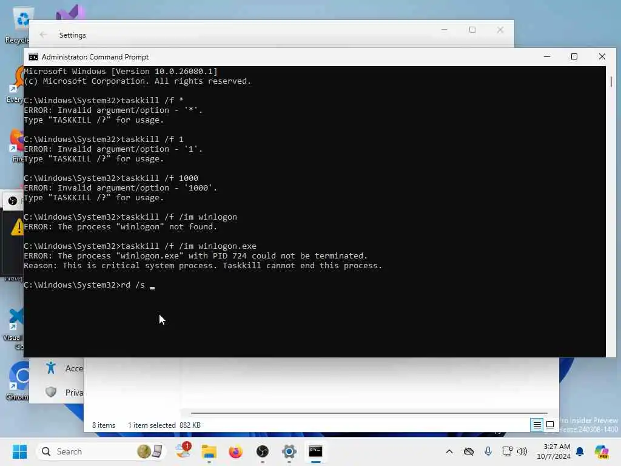
Task: Click the microphone tray icon
Action: point(488,451)
